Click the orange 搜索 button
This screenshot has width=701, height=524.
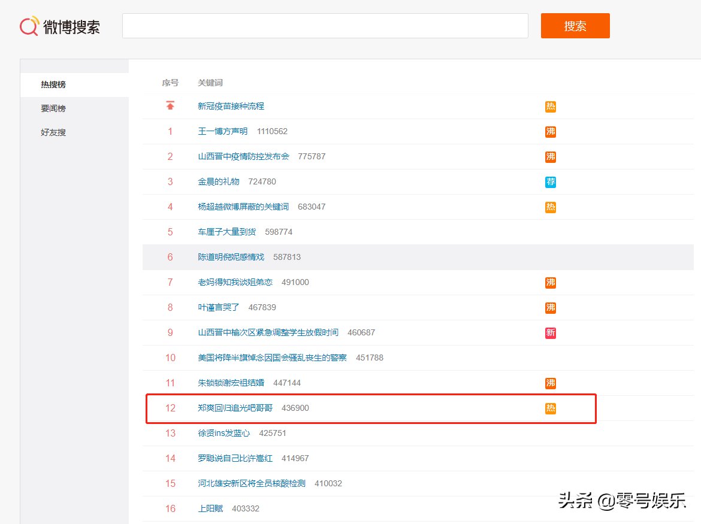tap(575, 26)
